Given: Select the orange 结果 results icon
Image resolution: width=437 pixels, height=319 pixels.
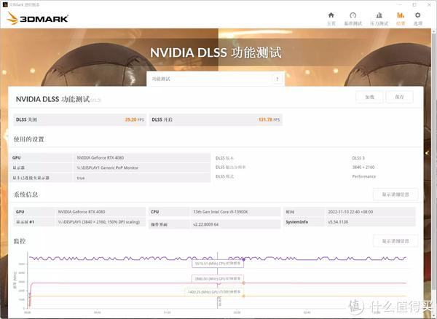Looking at the screenshot, I should pos(401,18).
